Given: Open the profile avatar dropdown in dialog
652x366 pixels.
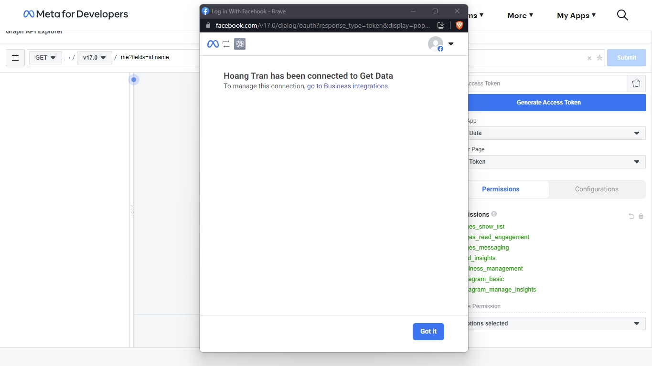Looking at the screenshot, I should 440,44.
